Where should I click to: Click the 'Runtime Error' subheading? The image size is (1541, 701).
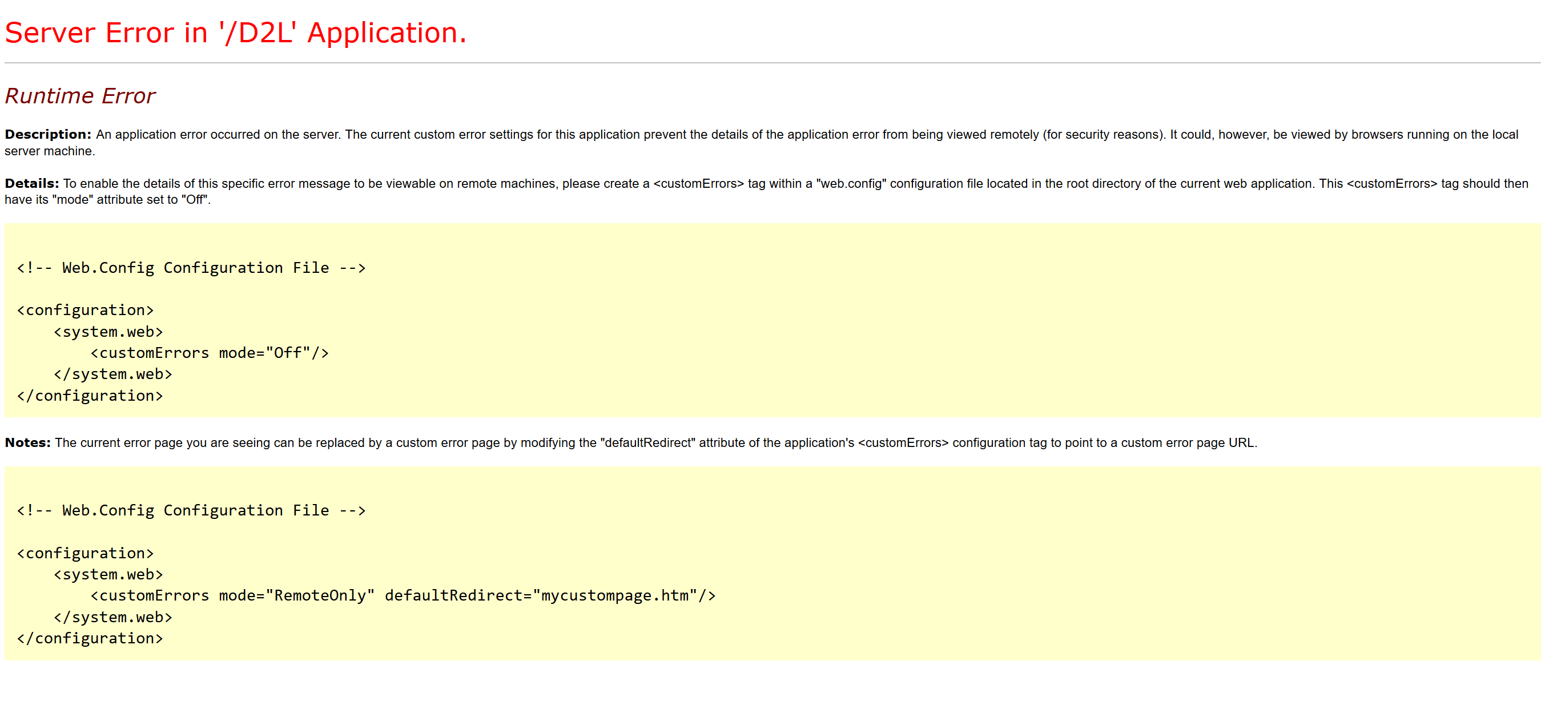(80, 96)
